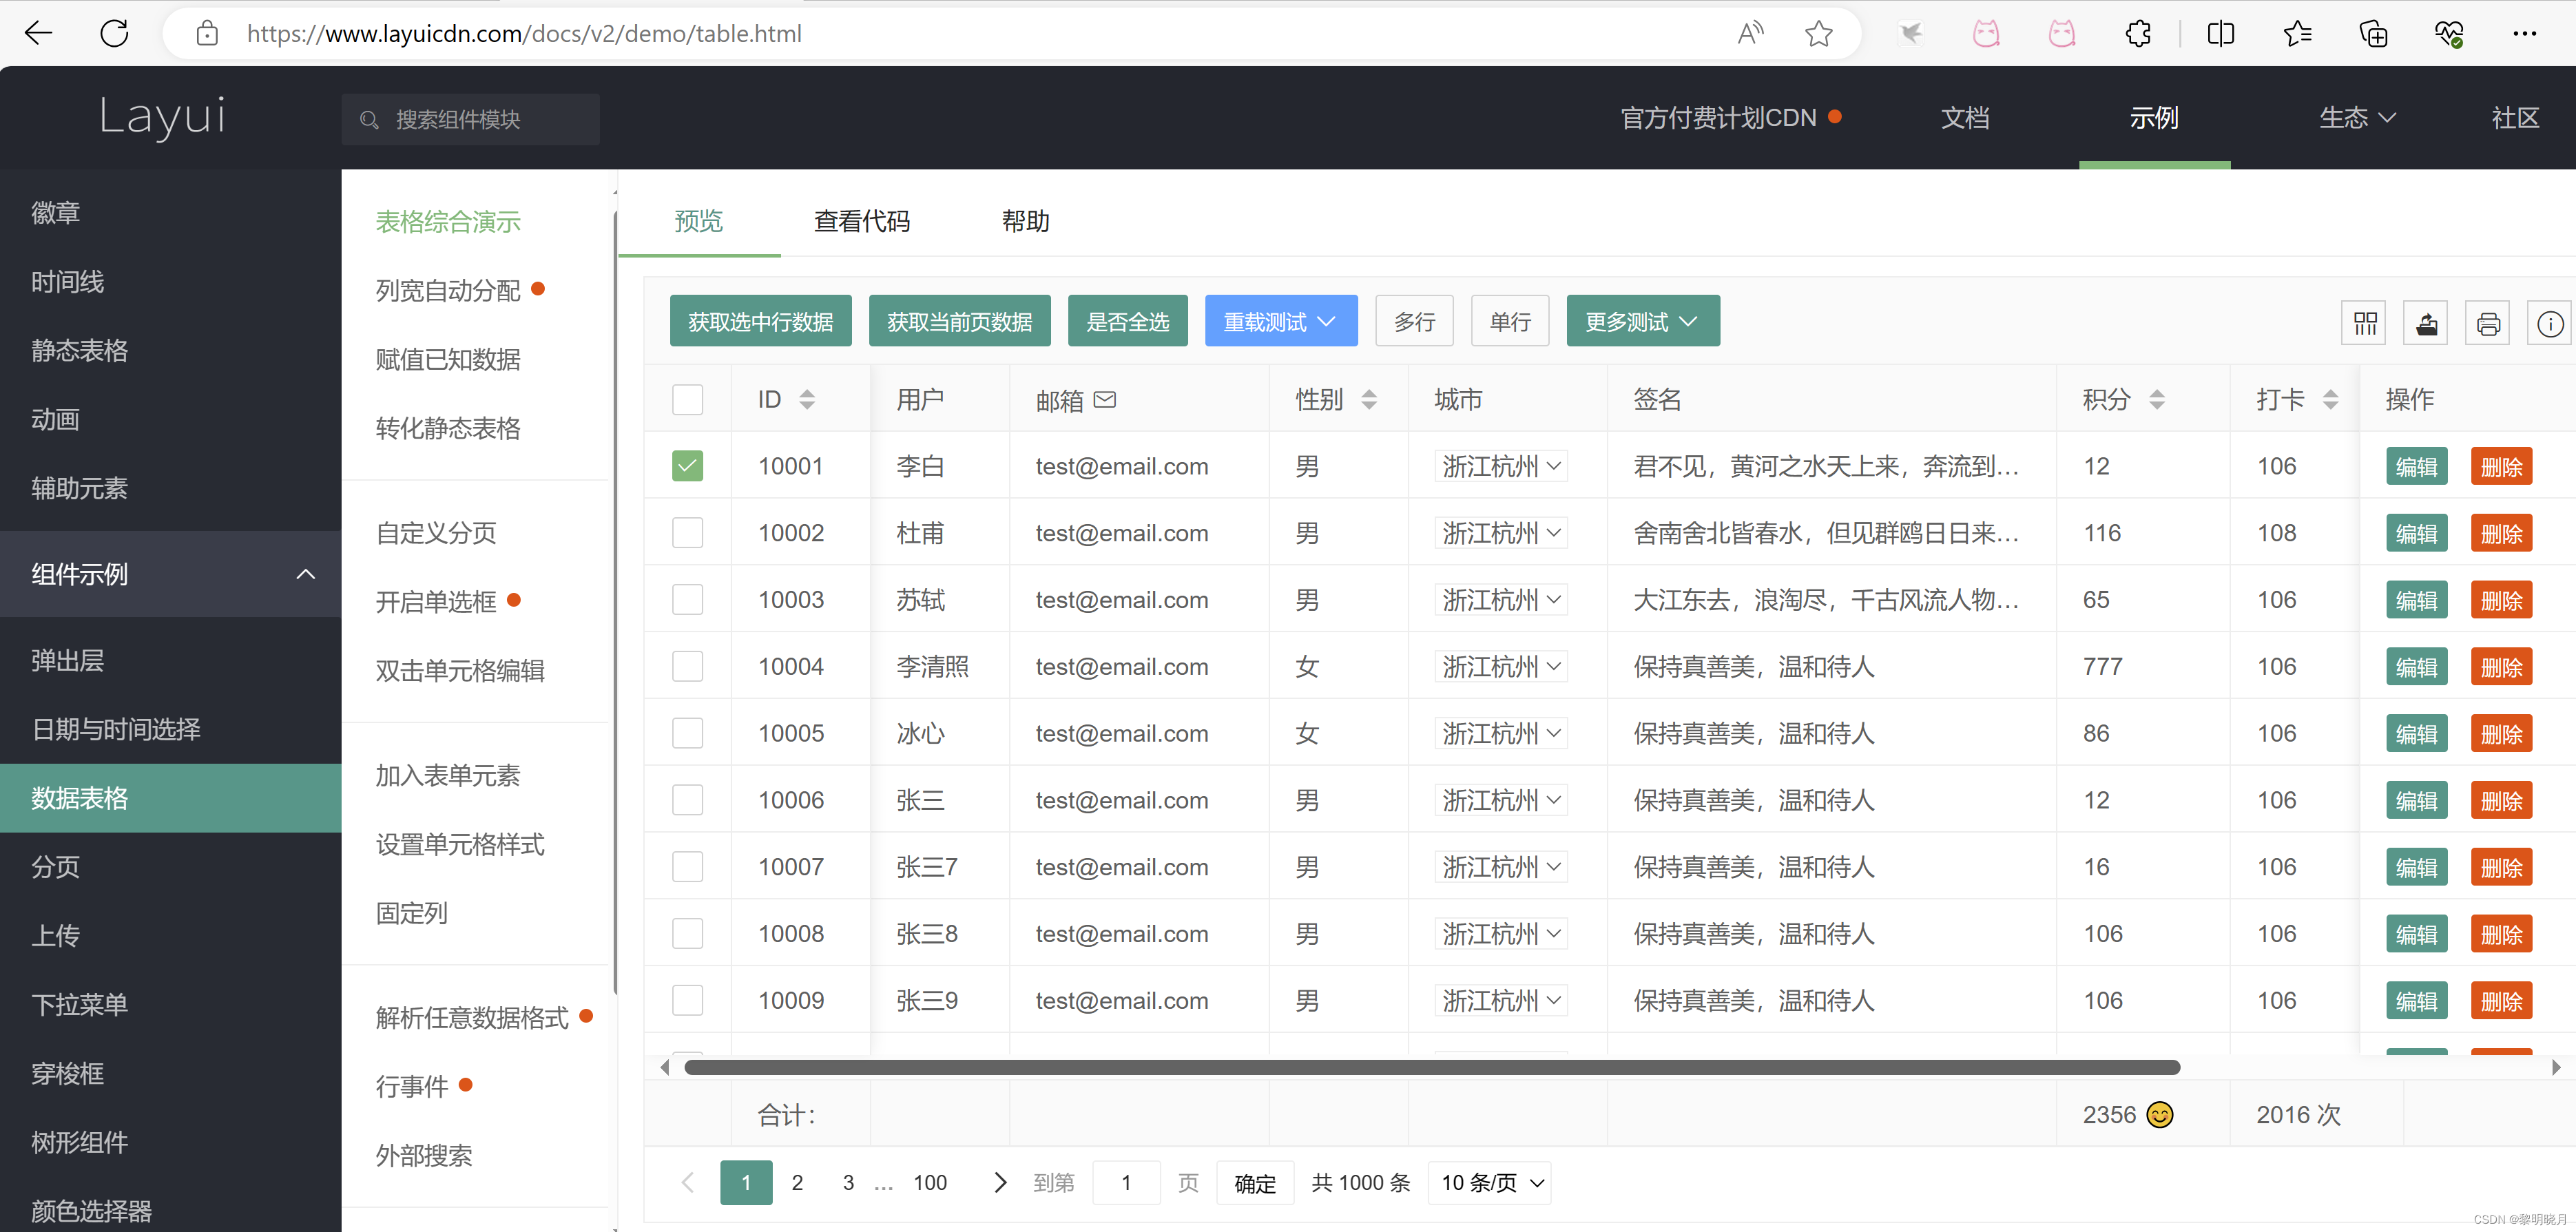Open 重载测试 dropdown button
This screenshot has width=2576, height=1232.
pos(1281,321)
